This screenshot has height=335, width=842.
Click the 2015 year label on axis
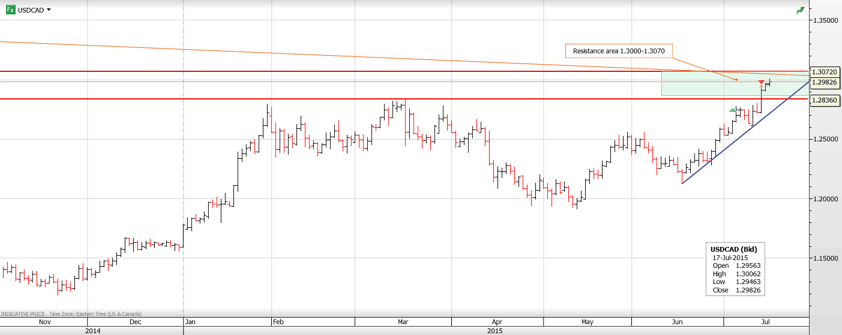coord(495,330)
